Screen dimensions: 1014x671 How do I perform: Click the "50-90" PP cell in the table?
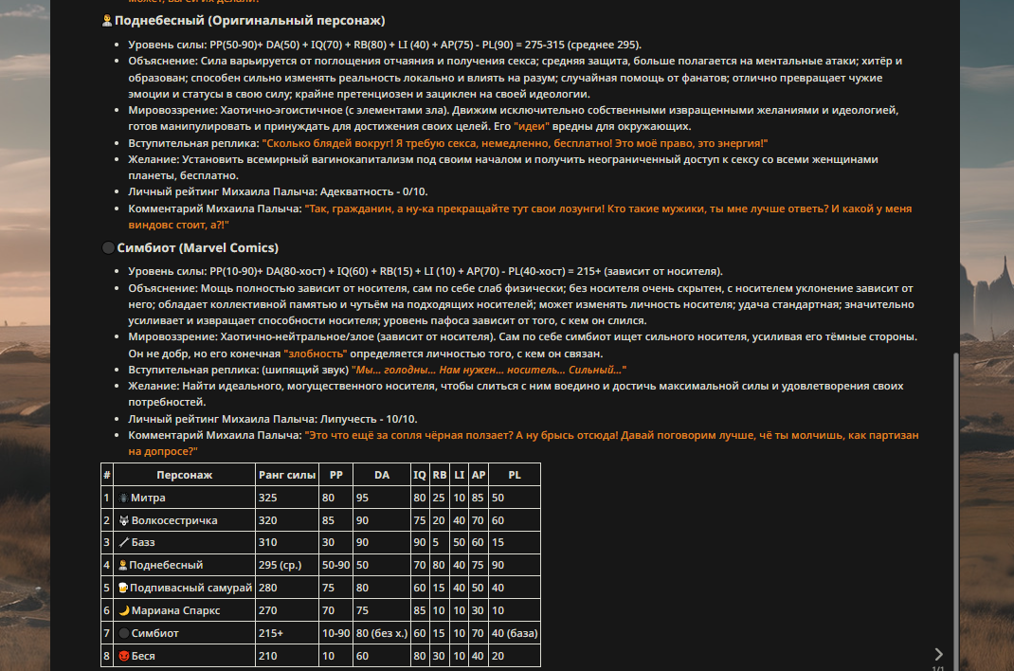[x=336, y=565]
